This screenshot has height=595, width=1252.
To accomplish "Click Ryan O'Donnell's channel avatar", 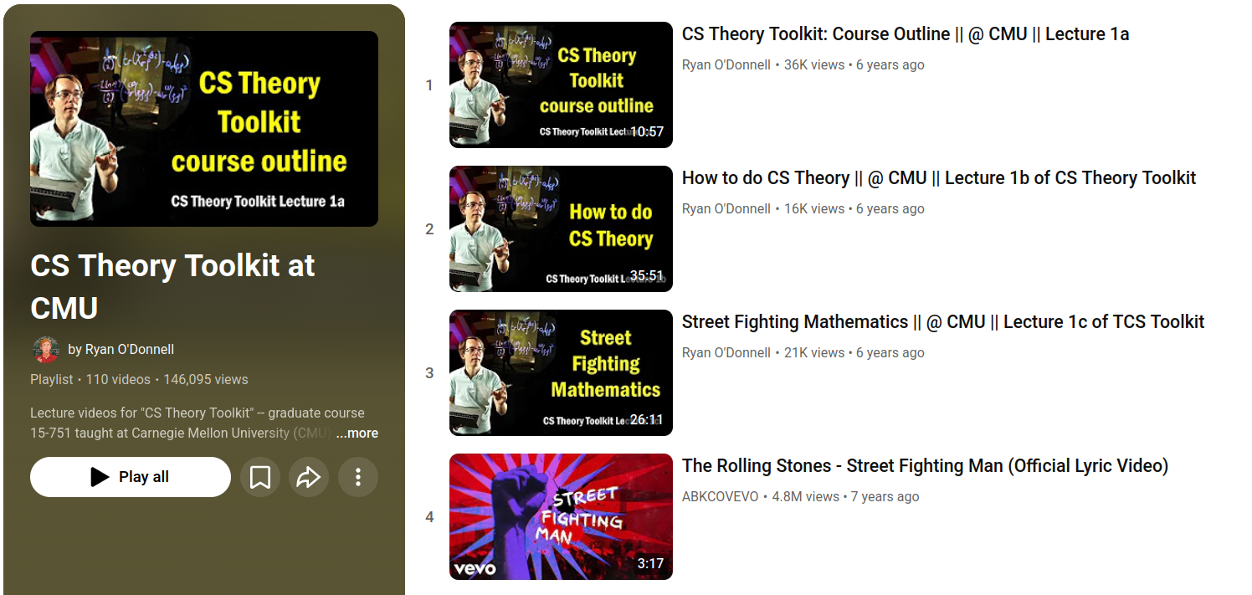I will [45, 350].
